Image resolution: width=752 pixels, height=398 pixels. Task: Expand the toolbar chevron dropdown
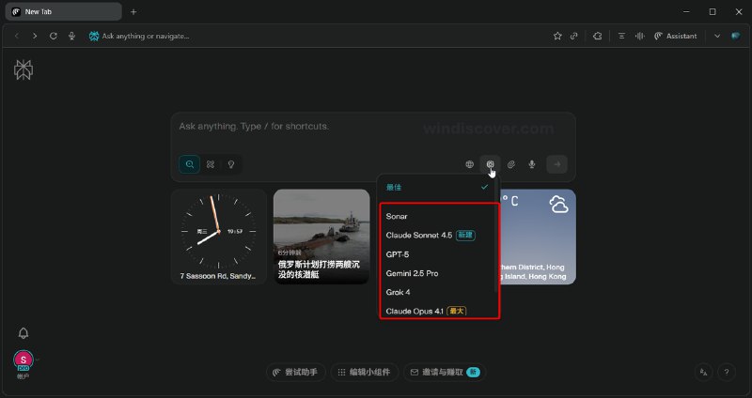pos(717,36)
